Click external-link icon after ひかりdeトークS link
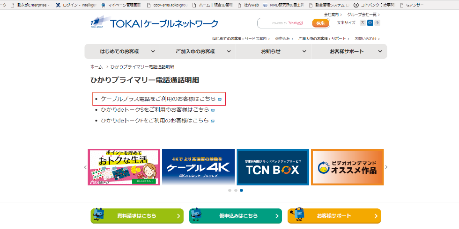 click(213, 110)
